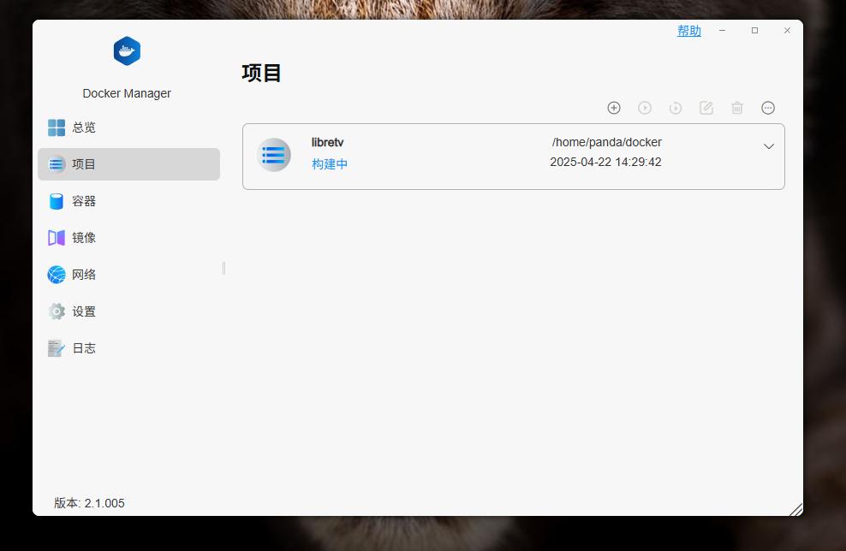Screen dimensions: 846x551
Task: Click the 网络 sidebar icon
Action: pyautogui.click(x=56, y=275)
